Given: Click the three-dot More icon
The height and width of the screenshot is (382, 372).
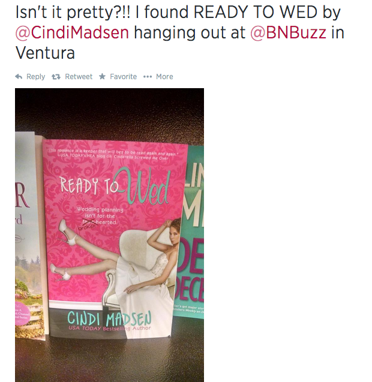Looking at the screenshot, I should click(x=148, y=77).
